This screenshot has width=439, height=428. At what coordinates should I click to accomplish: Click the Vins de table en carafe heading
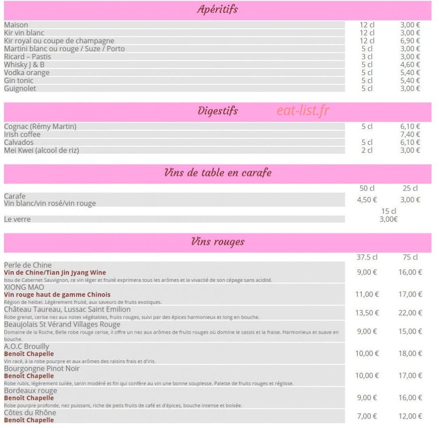218,173
